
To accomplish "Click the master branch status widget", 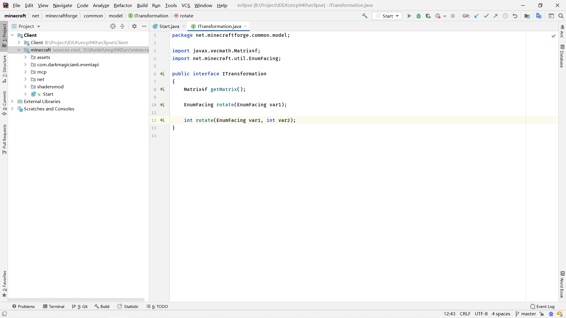I will [526, 314].
